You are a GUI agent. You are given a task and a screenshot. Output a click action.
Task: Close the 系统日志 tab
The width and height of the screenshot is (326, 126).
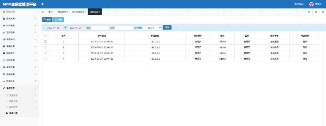tap(100, 12)
